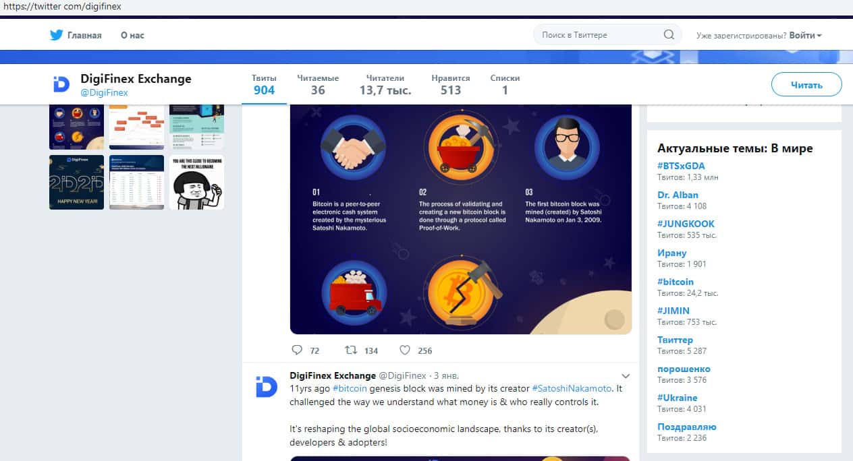Open the #JUNGKOOK trending topic
853x461 pixels.
[686, 224]
